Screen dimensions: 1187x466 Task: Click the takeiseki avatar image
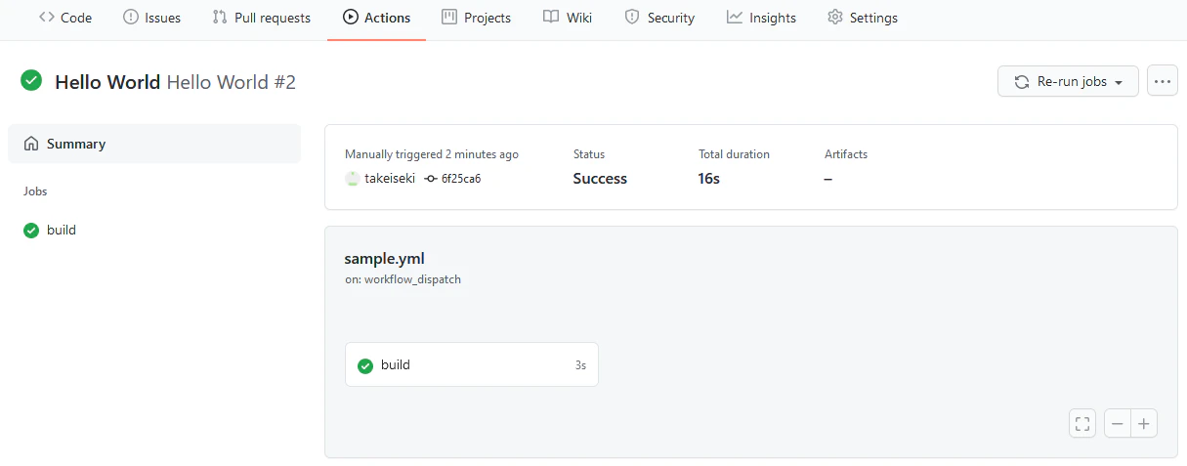click(x=353, y=179)
